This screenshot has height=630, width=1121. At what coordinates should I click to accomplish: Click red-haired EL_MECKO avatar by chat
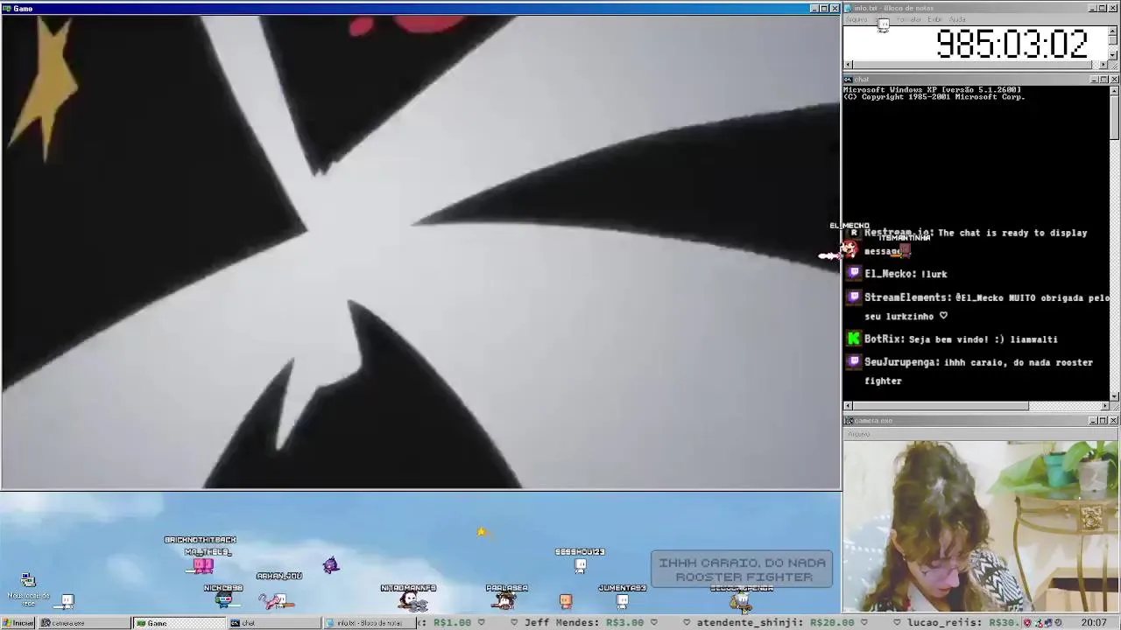(x=848, y=249)
